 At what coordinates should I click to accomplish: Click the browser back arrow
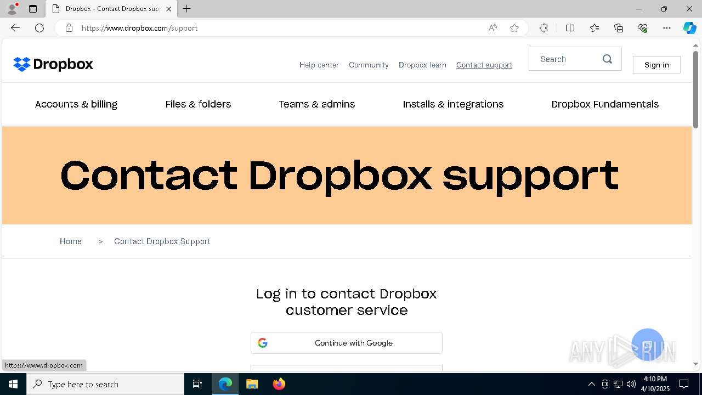[x=15, y=28]
